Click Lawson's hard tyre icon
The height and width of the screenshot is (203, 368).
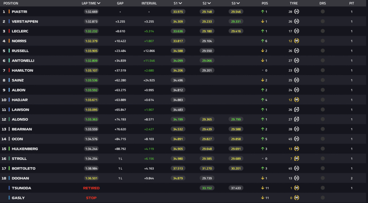coord(296,110)
